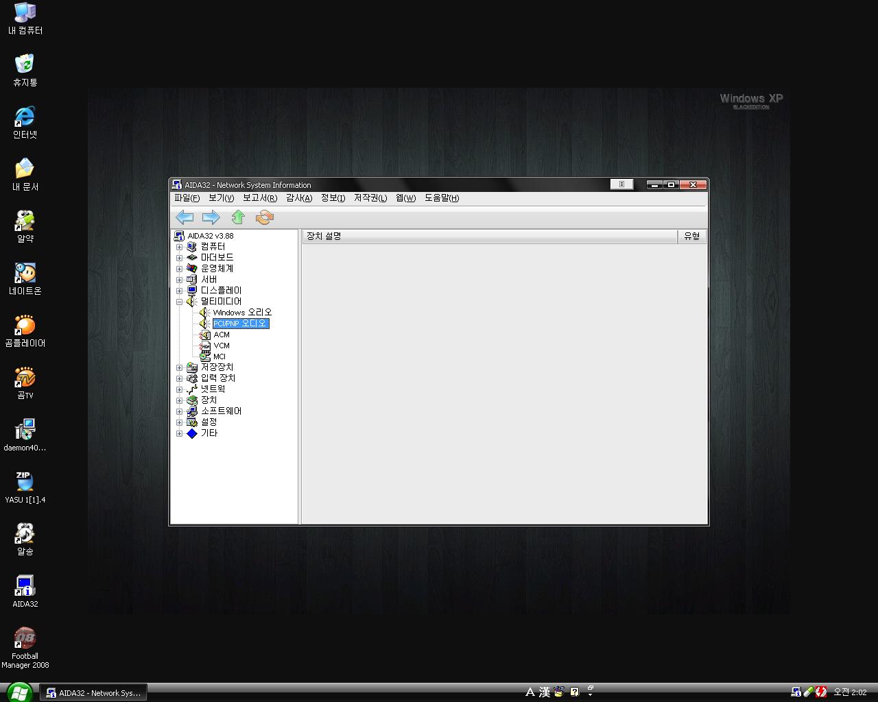Click the red tray icon beside clock
The height and width of the screenshot is (702, 878).
pos(821,692)
